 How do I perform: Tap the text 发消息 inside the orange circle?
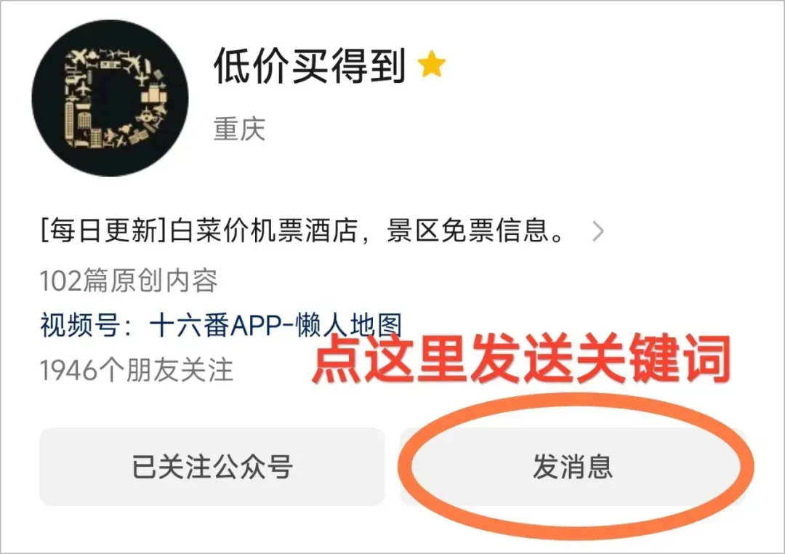coord(573,466)
